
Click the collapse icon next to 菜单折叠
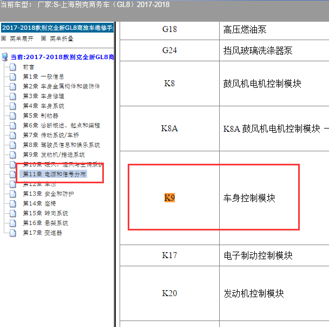tap(43, 39)
